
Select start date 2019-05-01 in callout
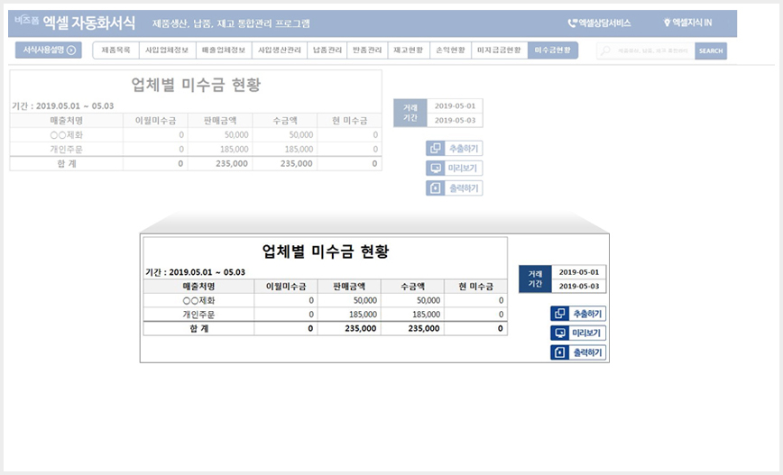click(579, 272)
